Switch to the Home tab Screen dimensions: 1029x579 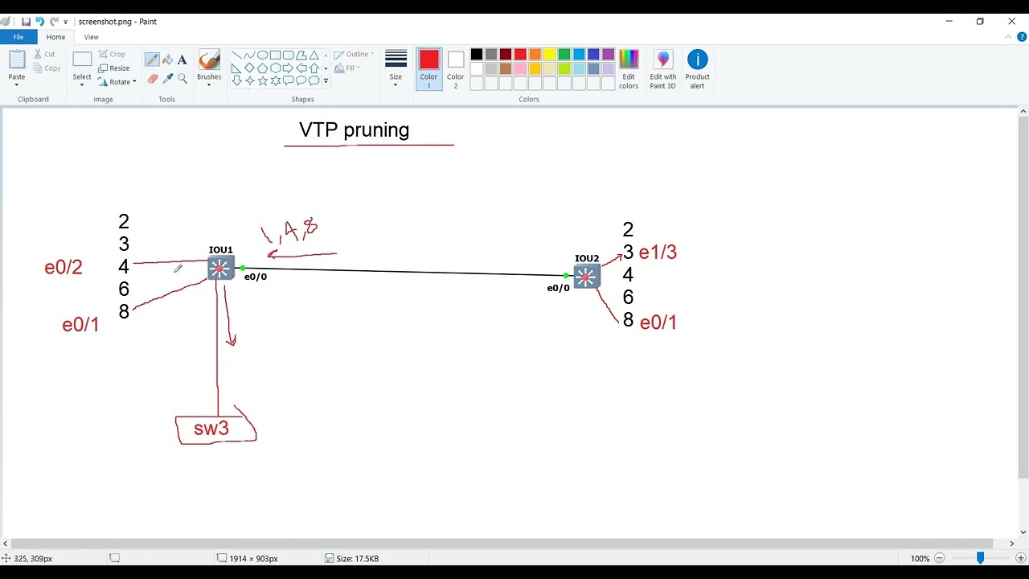point(55,37)
